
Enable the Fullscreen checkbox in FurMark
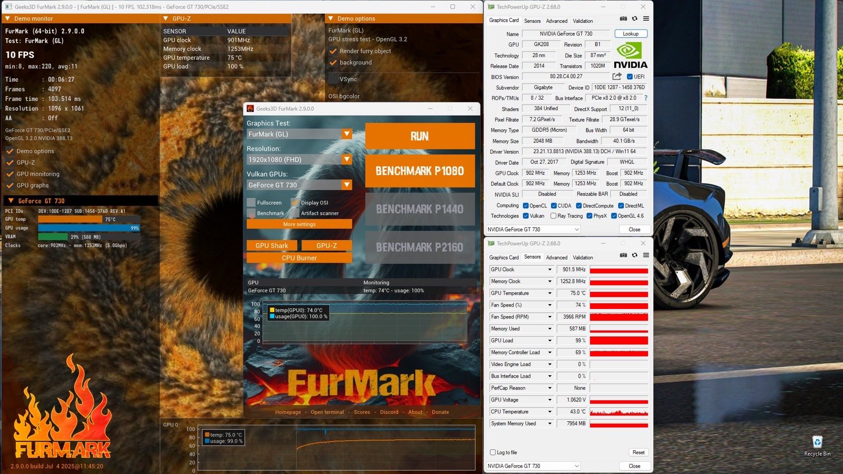pyautogui.click(x=252, y=202)
